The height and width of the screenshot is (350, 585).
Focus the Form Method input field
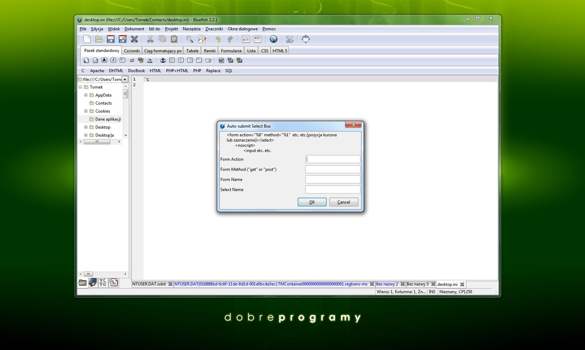coord(333,169)
